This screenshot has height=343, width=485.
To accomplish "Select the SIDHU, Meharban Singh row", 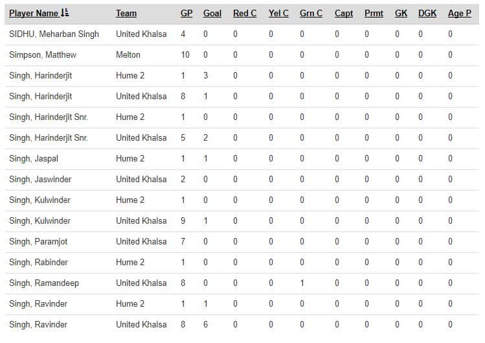I will (x=54, y=34).
